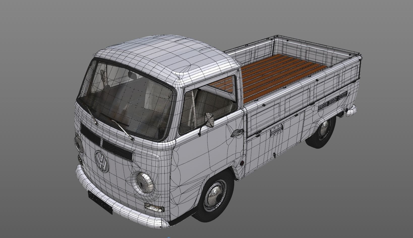Select the front turn signal lamp below headlight
This screenshot has width=413, height=238.
(154, 208)
